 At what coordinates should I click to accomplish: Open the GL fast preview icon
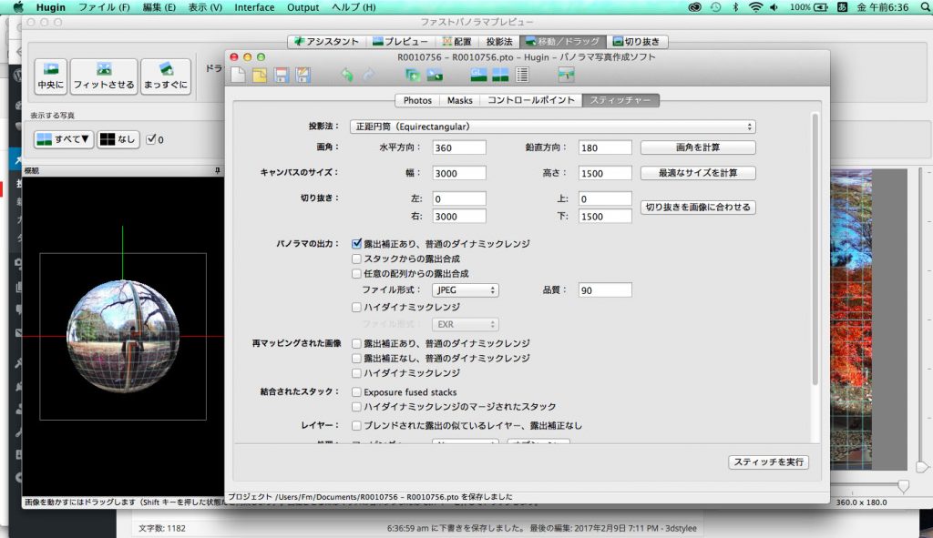478,75
